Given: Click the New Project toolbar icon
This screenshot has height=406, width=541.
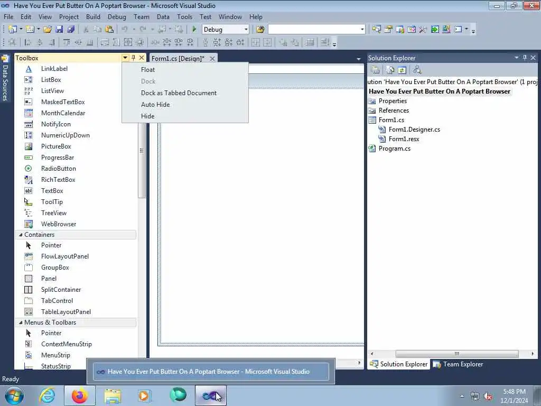Looking at the screenshot, I should click(x=13, y=30).
